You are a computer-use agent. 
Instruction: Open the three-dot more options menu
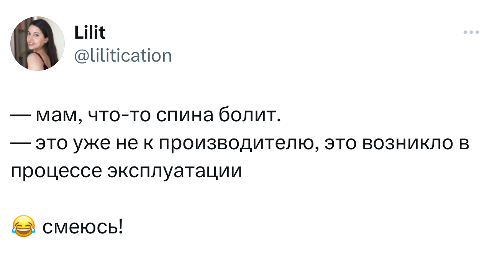[x=471, y=33]
